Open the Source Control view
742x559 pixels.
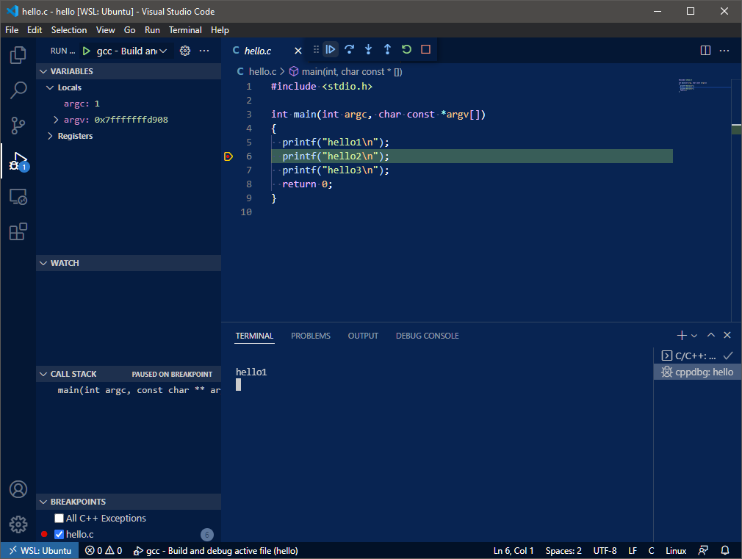[18, 126]
